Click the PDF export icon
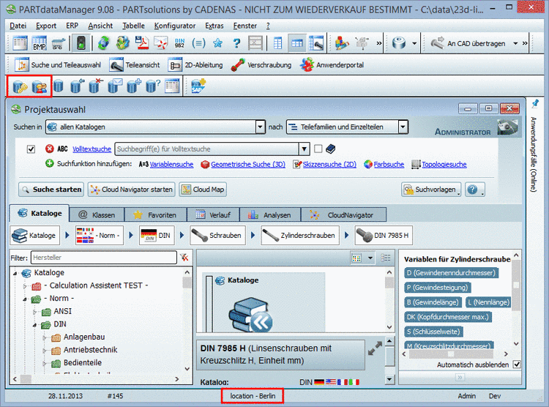The image size is (549, 407). [x=142, y=43]
